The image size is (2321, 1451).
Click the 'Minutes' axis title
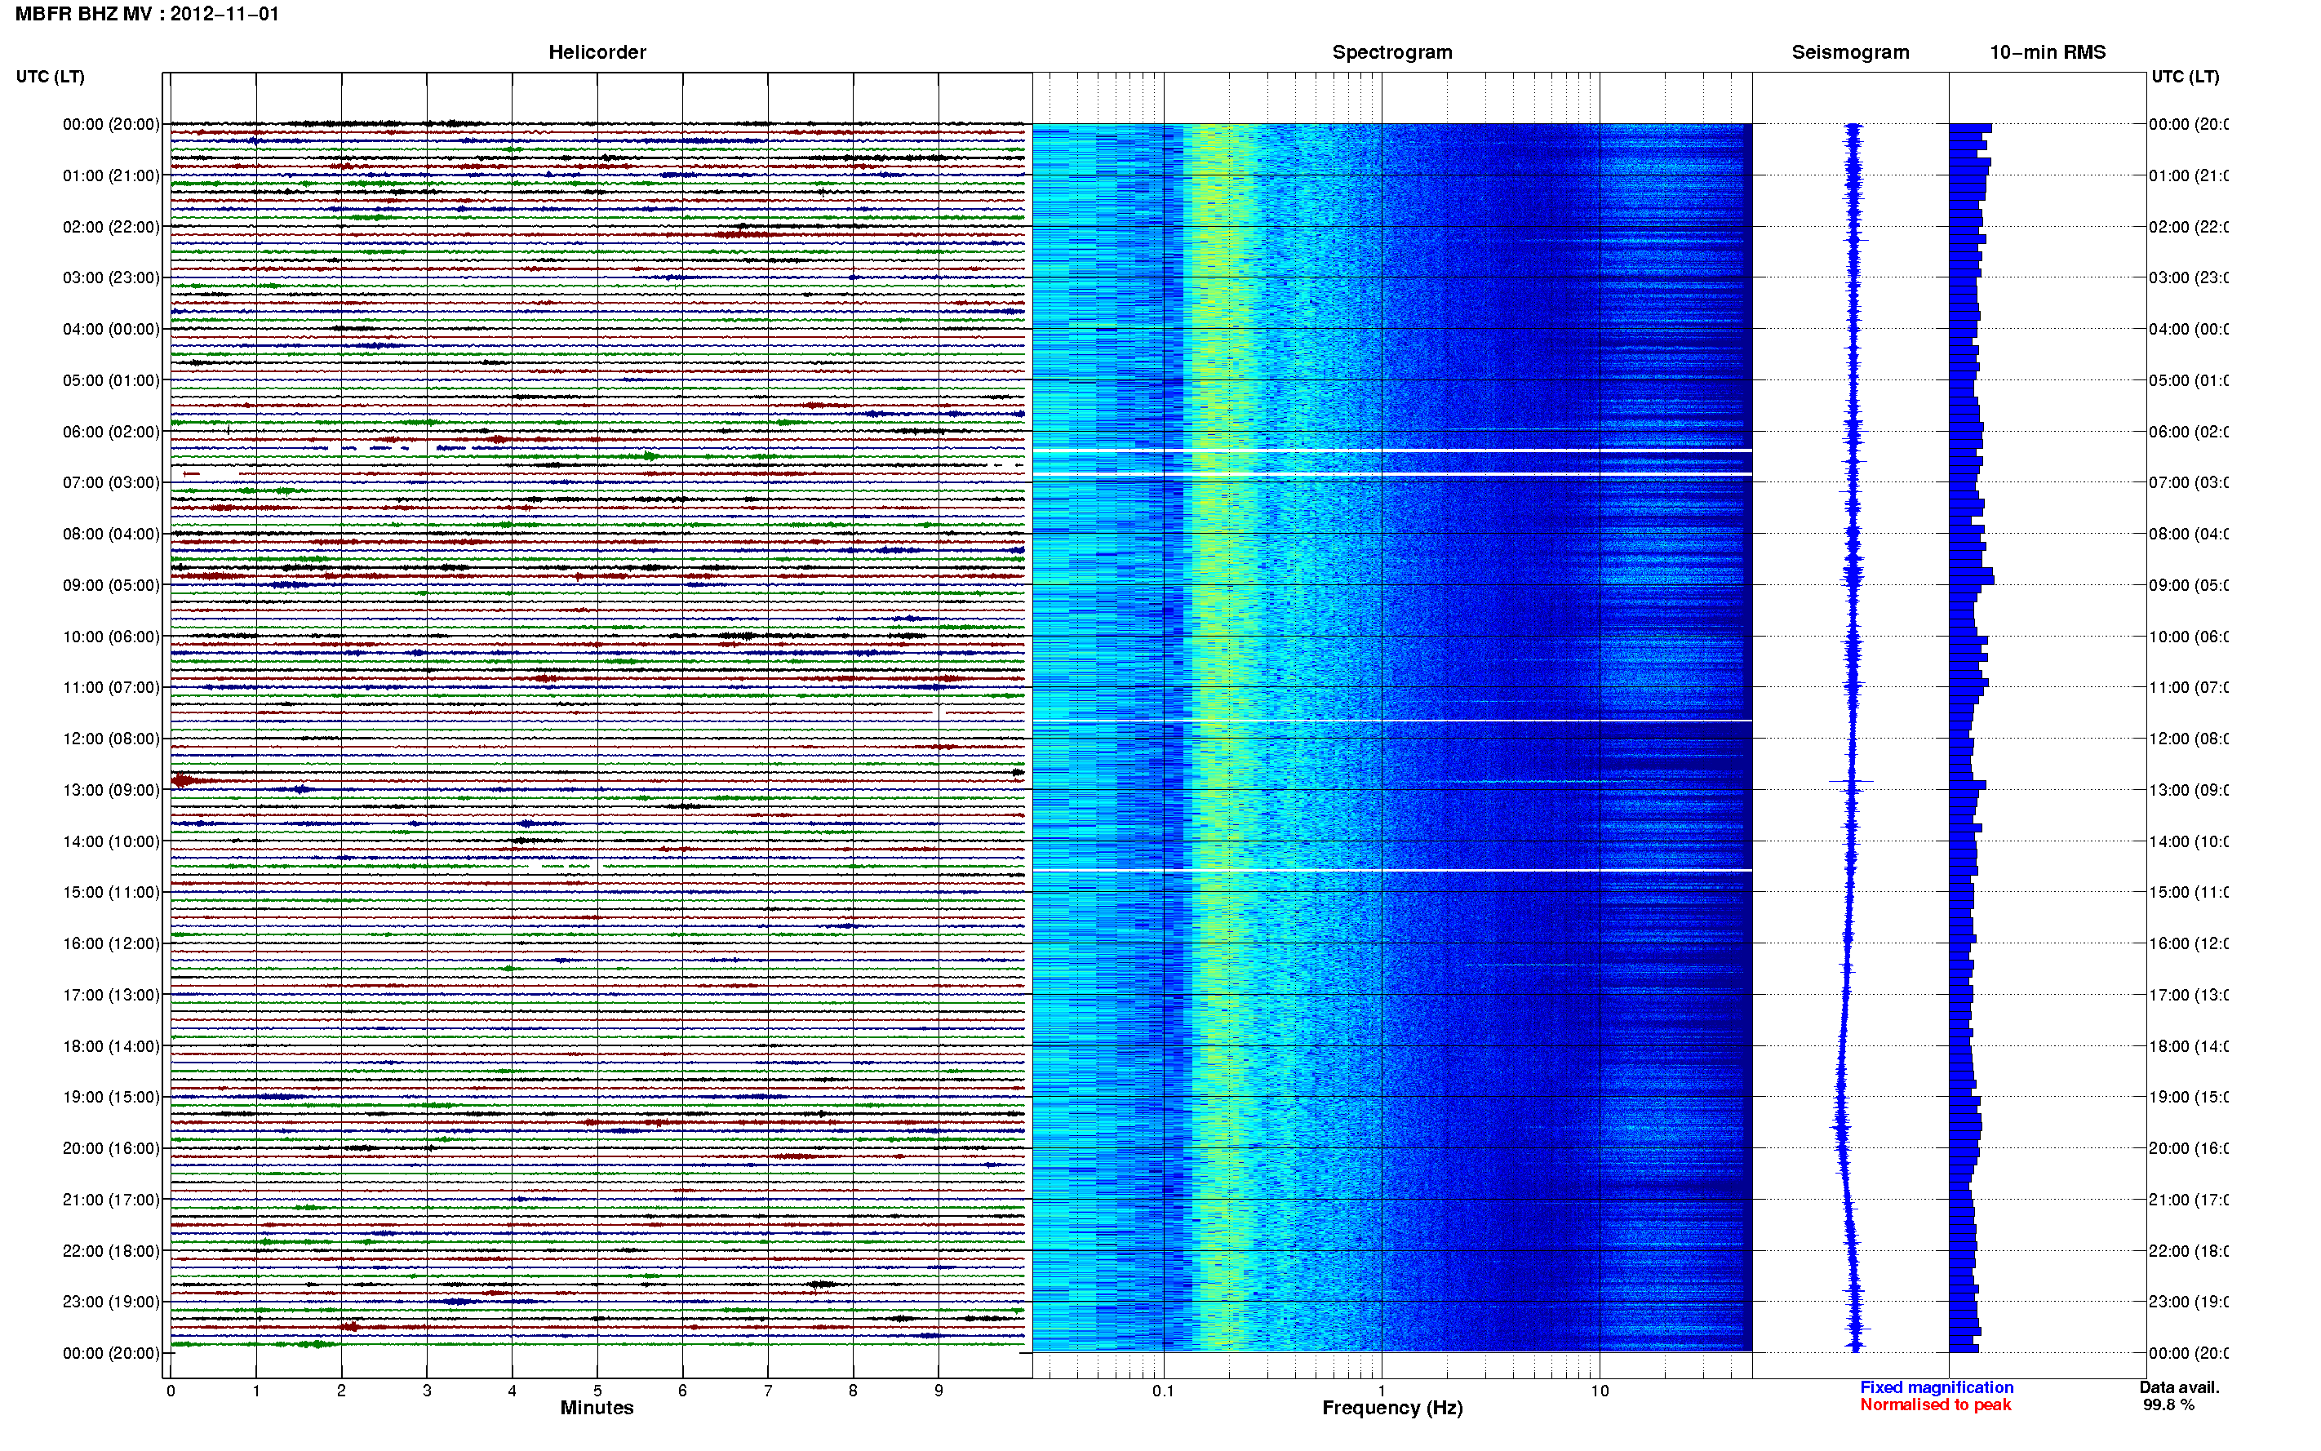597,1408
